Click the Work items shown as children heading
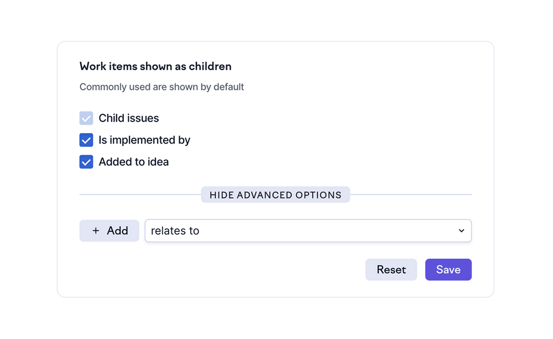 pos(155,66)
